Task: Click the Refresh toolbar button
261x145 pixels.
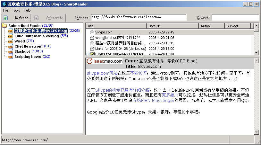Action: (16, 18)
